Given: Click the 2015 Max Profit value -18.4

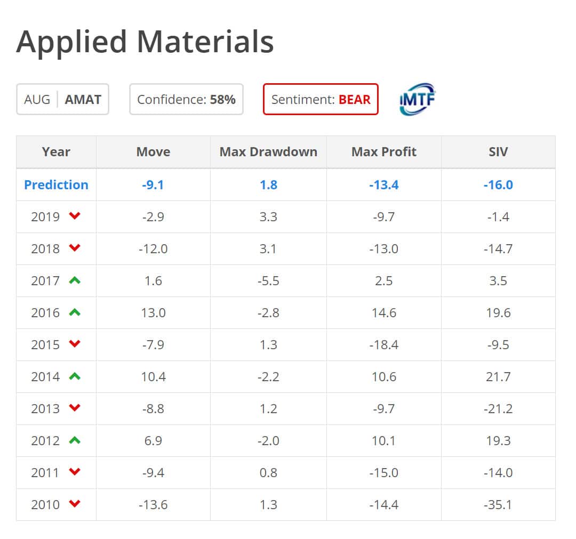Looking at the screenshot, I should [x=384, y=345].
